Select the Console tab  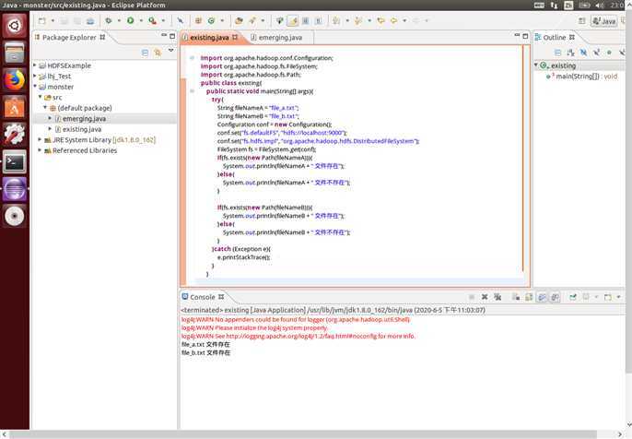[x=202, y=297]
